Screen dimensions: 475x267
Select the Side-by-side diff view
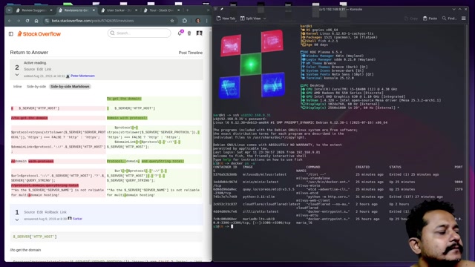point(36,87)
